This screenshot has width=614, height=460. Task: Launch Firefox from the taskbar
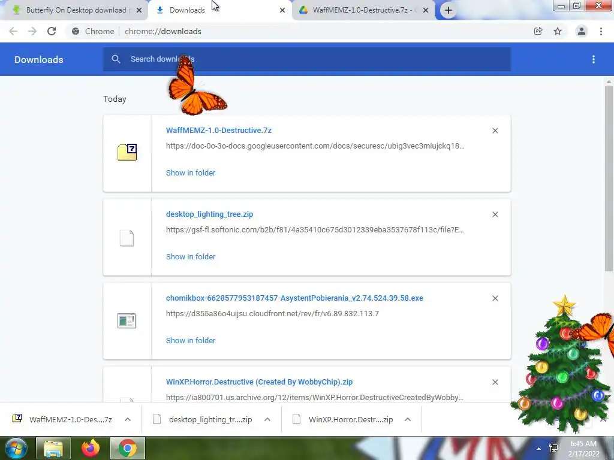(x=91, y=448)
